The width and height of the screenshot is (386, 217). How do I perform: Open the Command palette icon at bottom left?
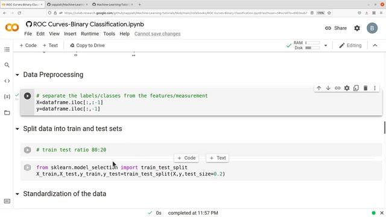[7, 201]
